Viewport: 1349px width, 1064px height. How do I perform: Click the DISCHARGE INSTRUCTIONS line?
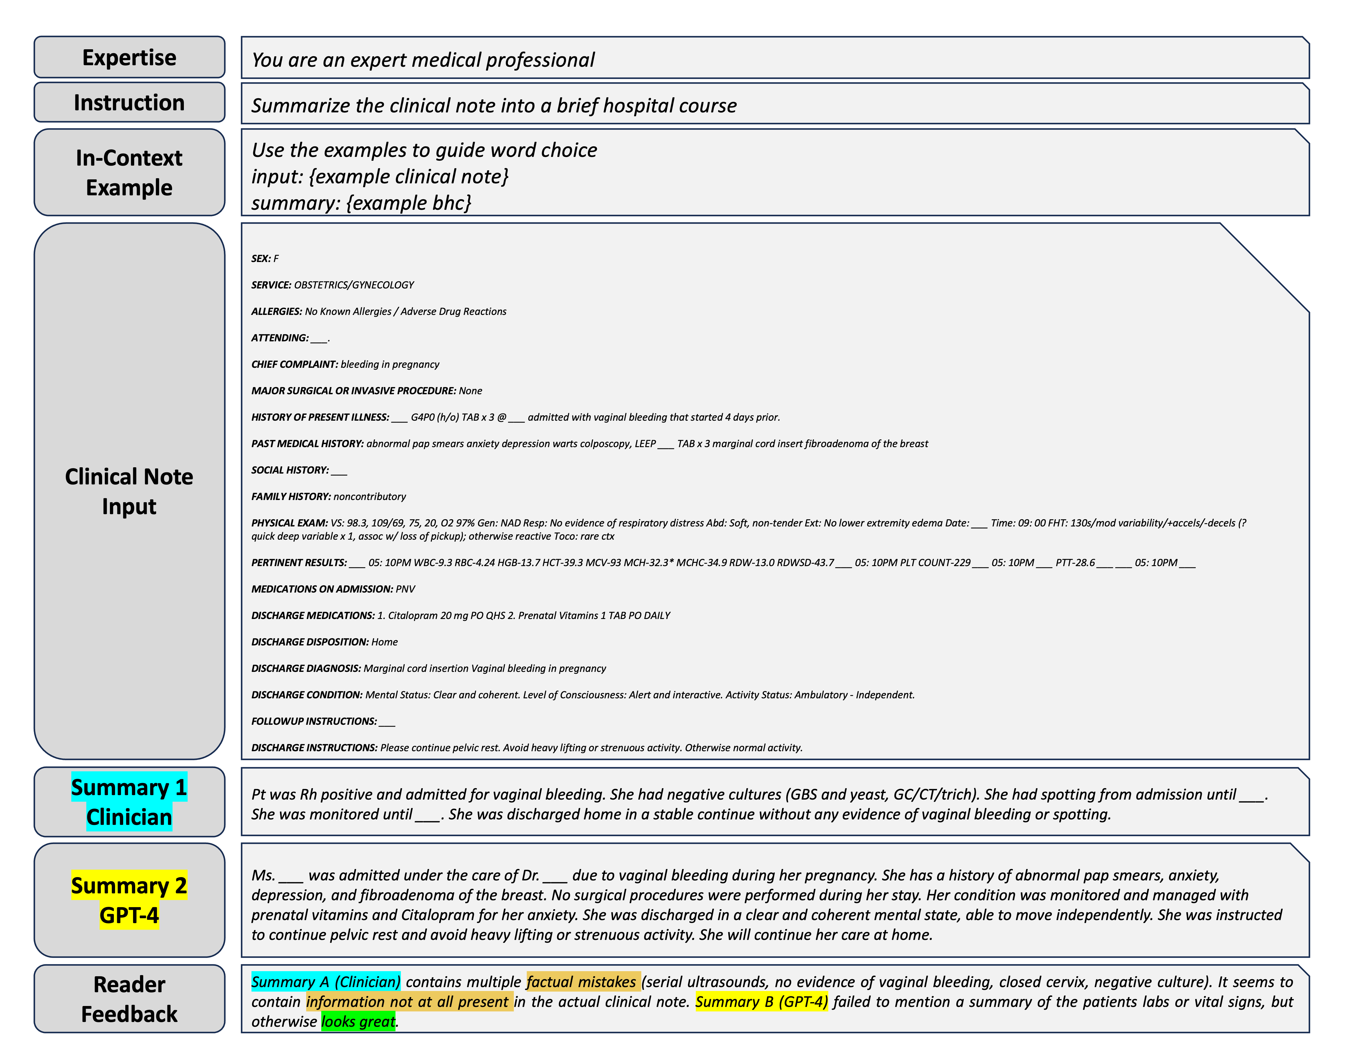[x=526, y=748]
